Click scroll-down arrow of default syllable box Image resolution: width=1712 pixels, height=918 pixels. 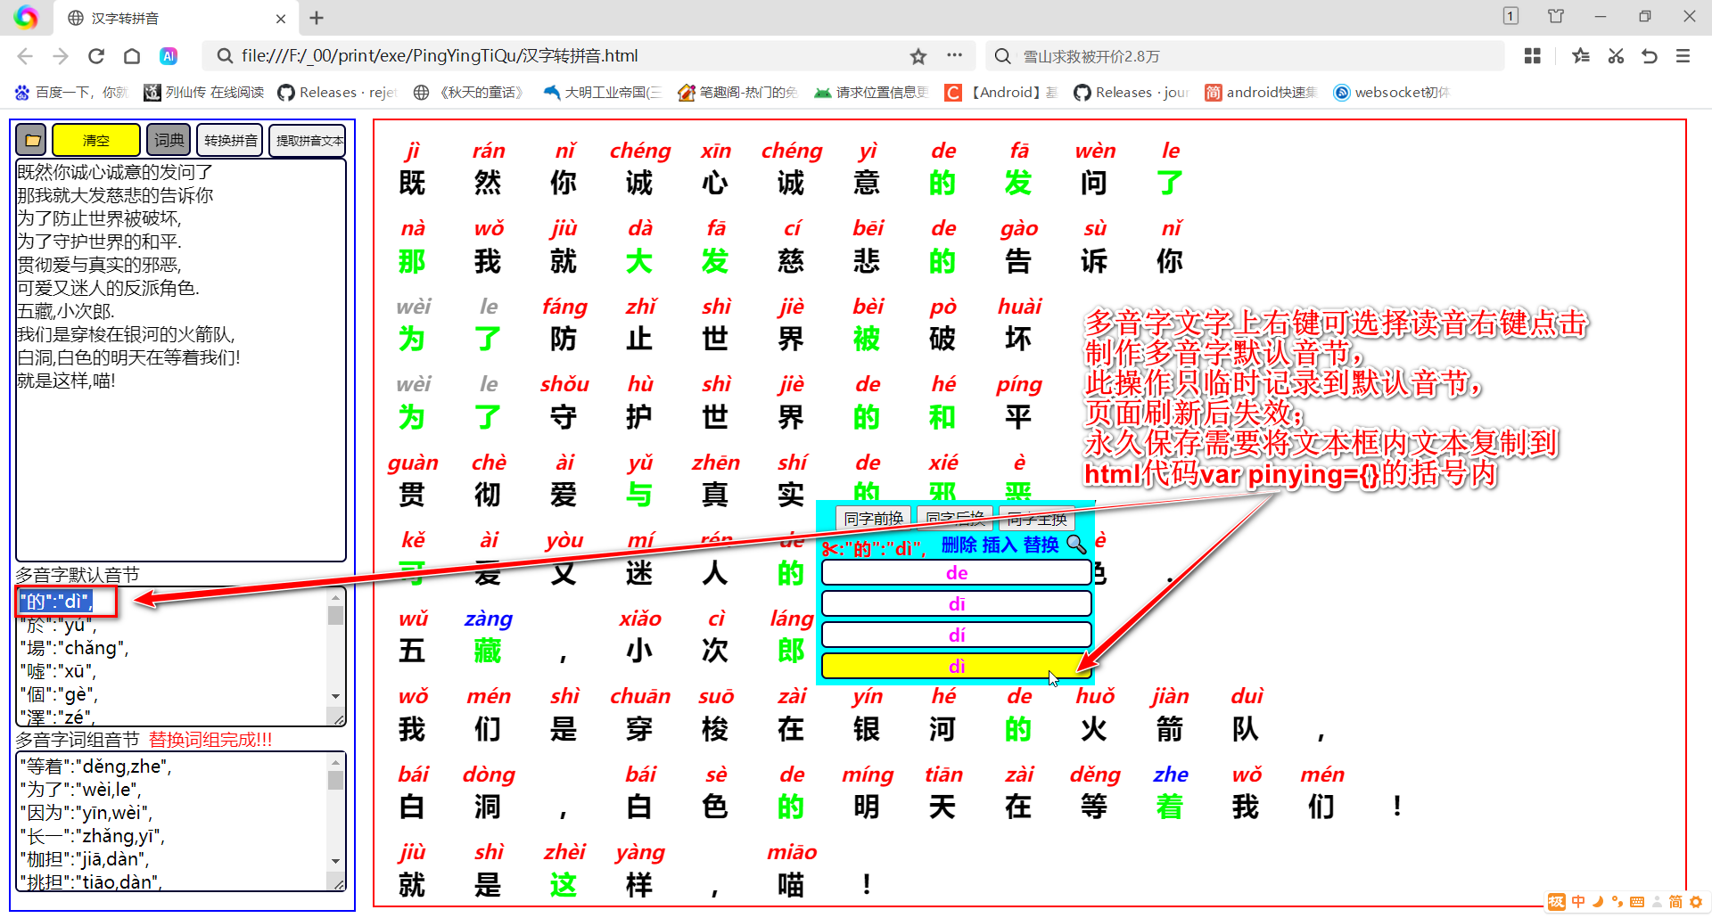[336, 696]
